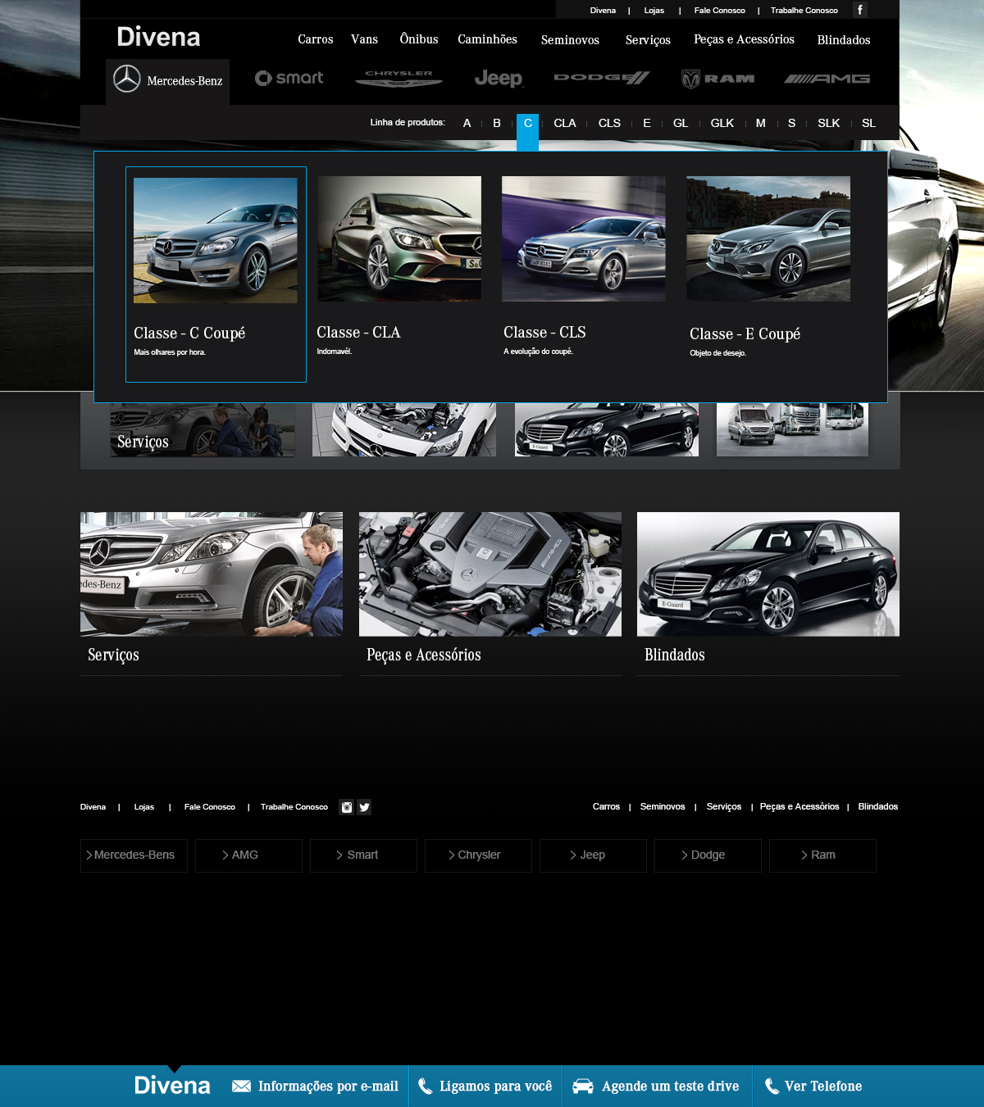This screenshot has width=984, height=1107.
Task: Click Agende um teste drive
Action: (x=670, y=1087)
